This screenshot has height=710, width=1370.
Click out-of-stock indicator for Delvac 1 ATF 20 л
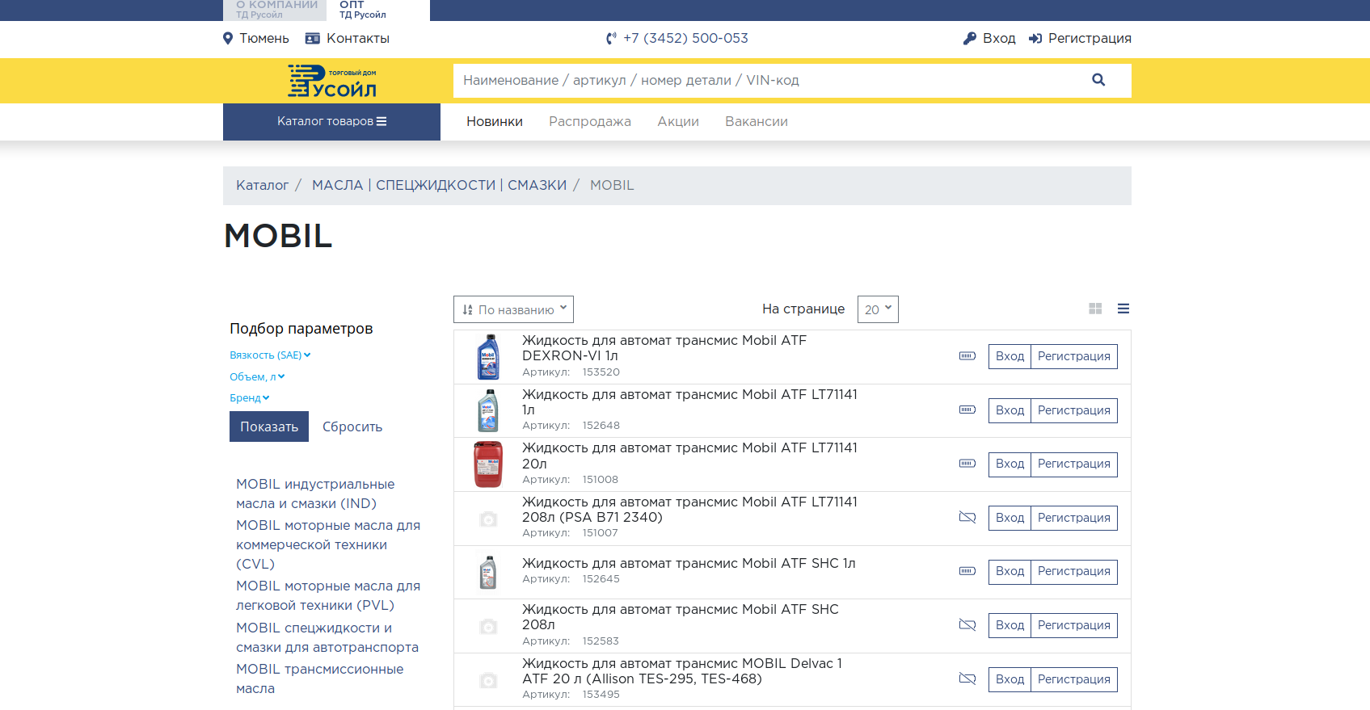(x=967, y=679)
